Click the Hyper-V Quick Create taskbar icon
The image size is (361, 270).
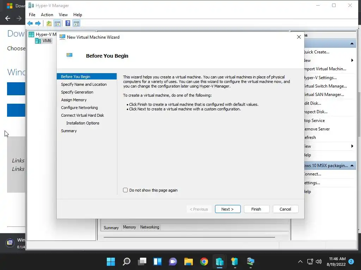[x=235, y=262]
